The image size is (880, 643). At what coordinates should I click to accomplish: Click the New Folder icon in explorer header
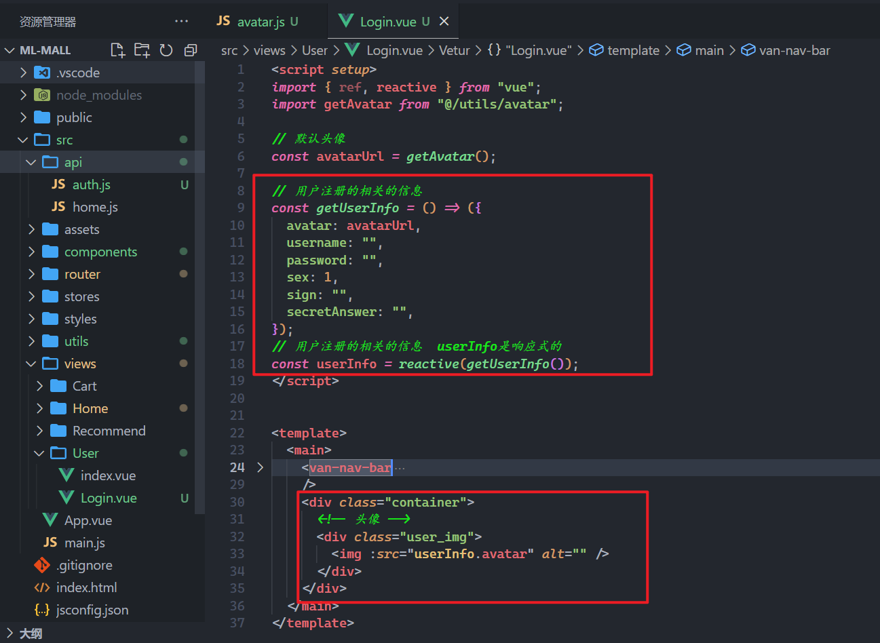[x=142, y=50]
